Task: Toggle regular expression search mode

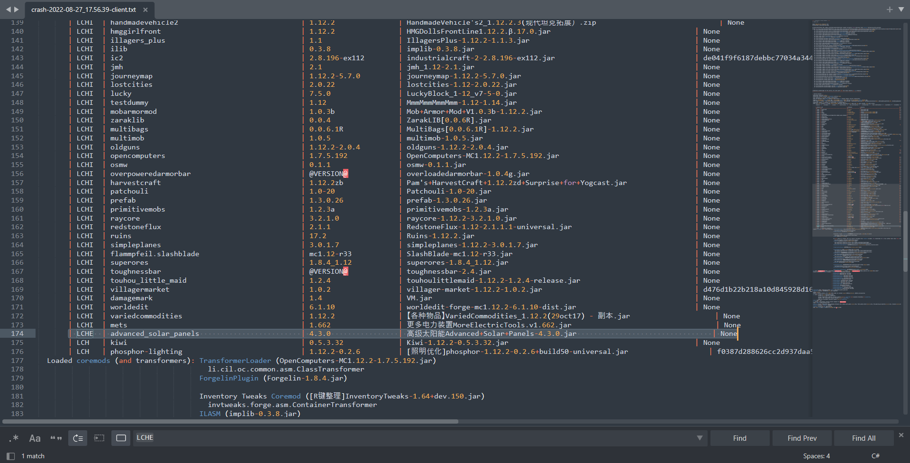Action: [x=14, y=438]
